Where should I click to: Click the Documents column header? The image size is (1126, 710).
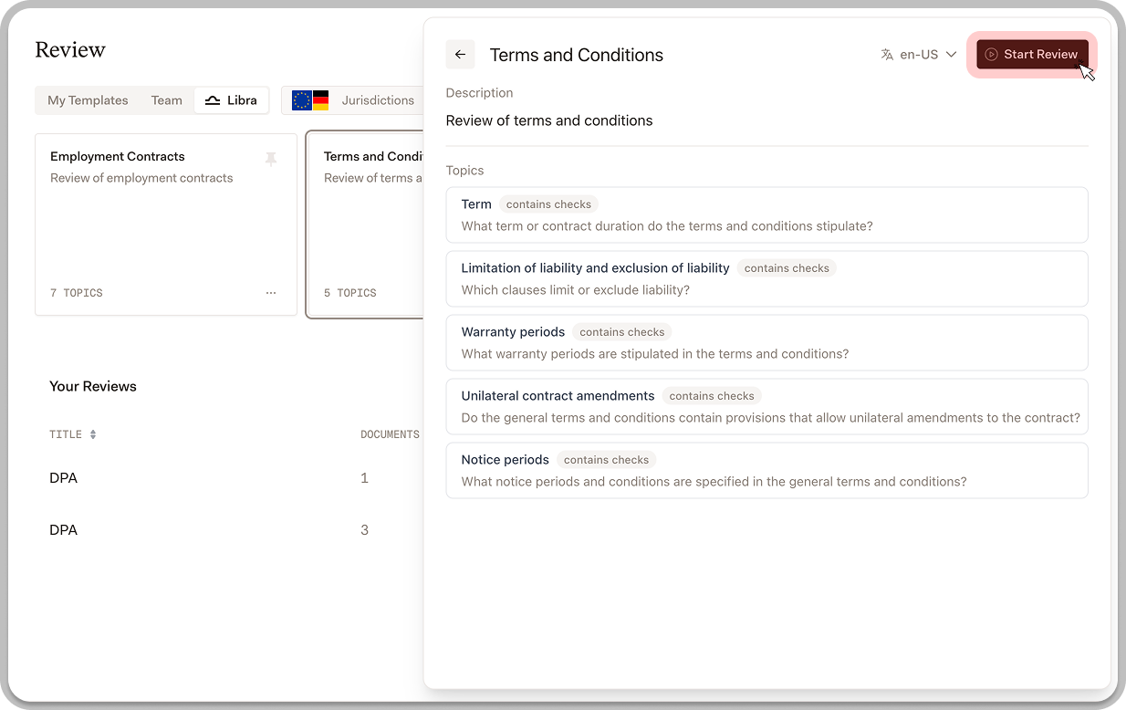[x=390, y=434]
